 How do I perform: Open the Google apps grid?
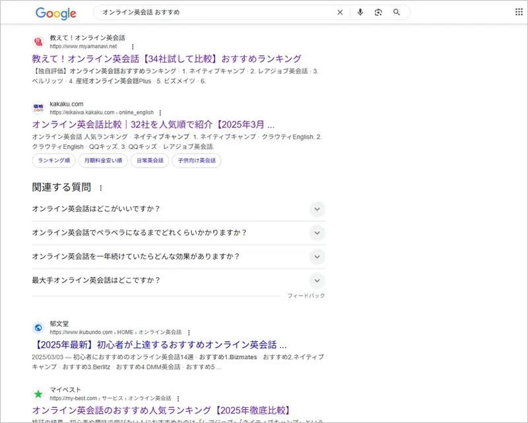518,12
